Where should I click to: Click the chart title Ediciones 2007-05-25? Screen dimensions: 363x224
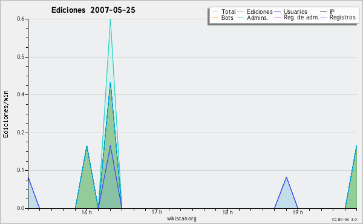click(x=93, y=10)
